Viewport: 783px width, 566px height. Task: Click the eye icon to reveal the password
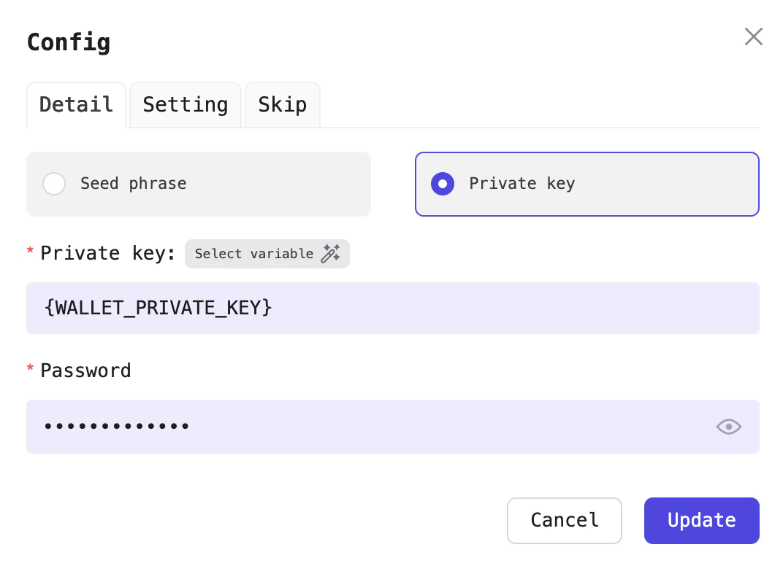point(728,427)
